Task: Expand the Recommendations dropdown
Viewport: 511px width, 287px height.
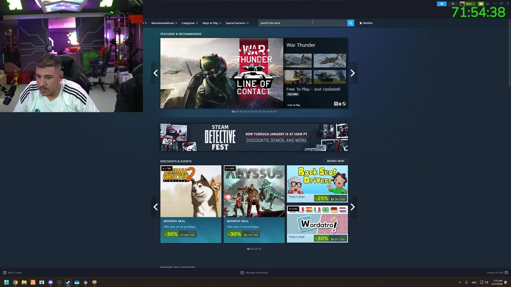Action: click(164, 23)
